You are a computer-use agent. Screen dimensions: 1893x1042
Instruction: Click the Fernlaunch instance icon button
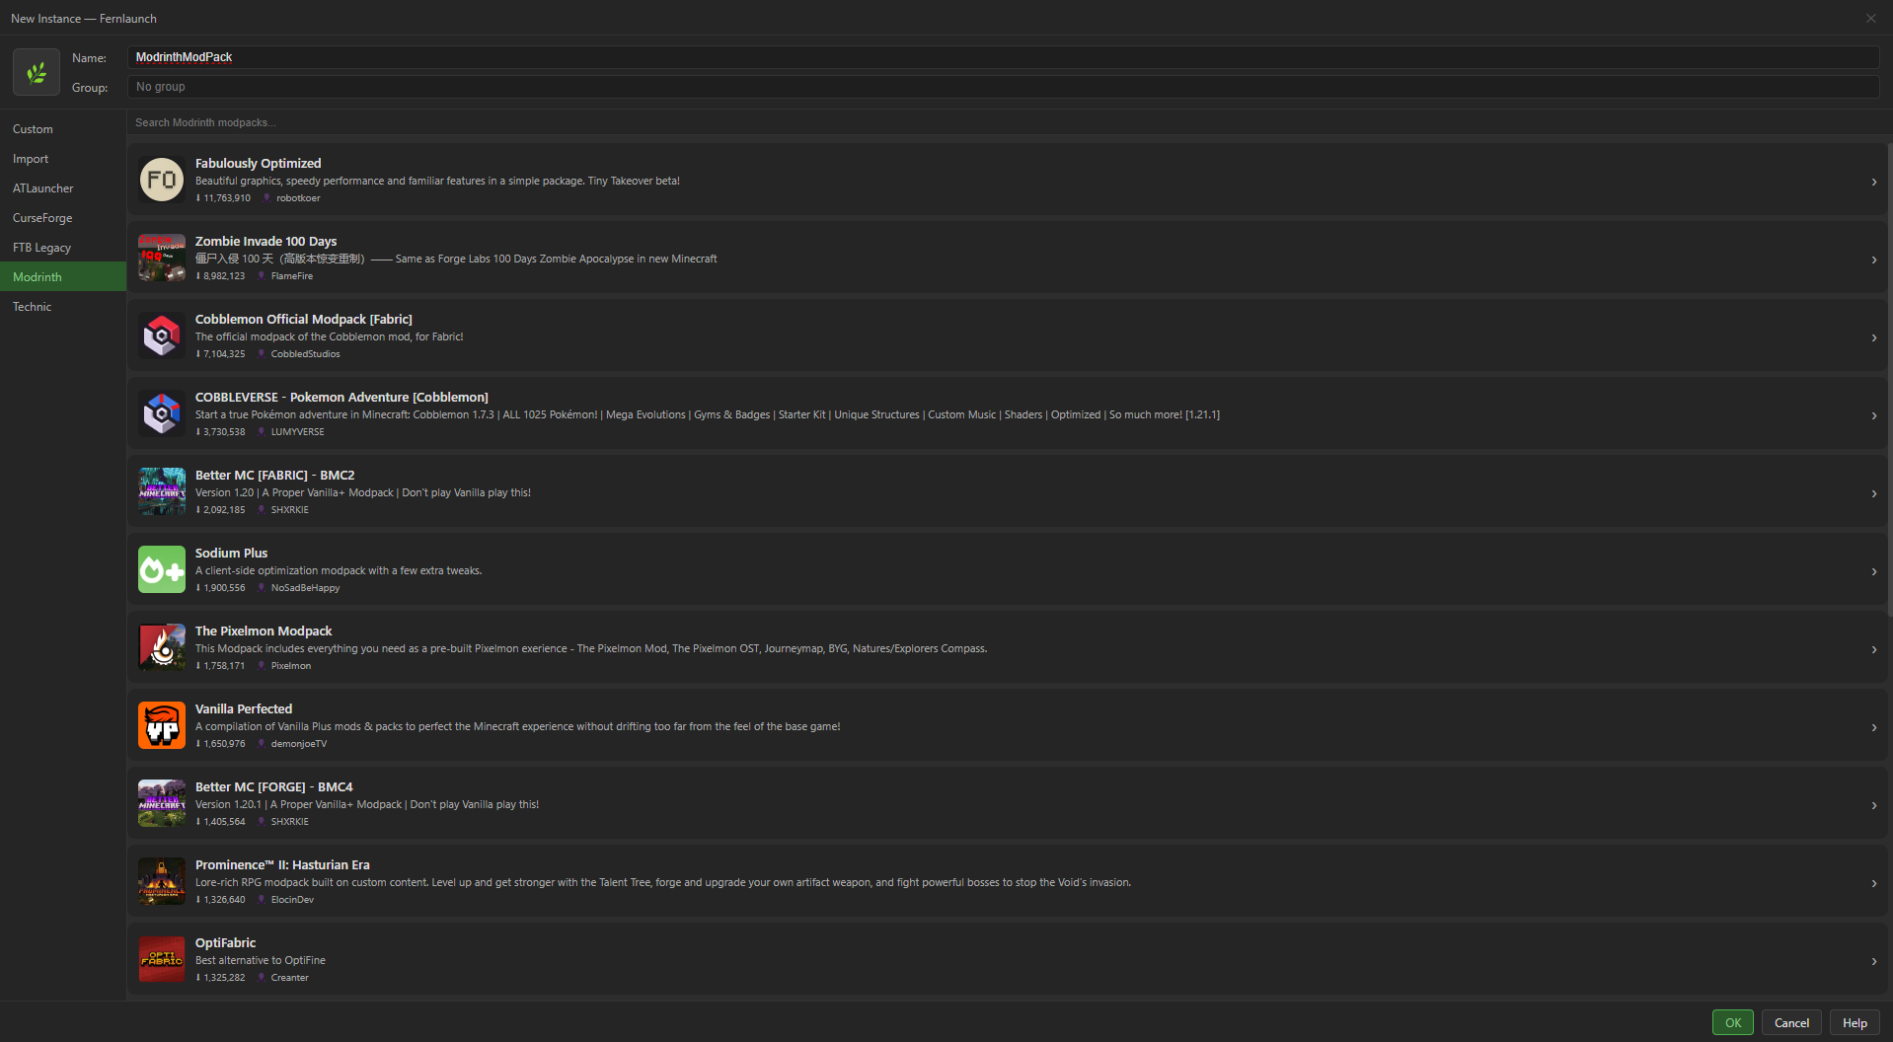click(37, 72)
